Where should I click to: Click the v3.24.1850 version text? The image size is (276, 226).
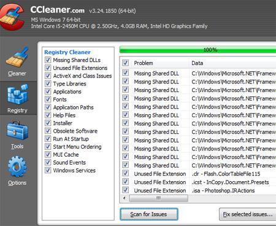click(x=112, y=11)
